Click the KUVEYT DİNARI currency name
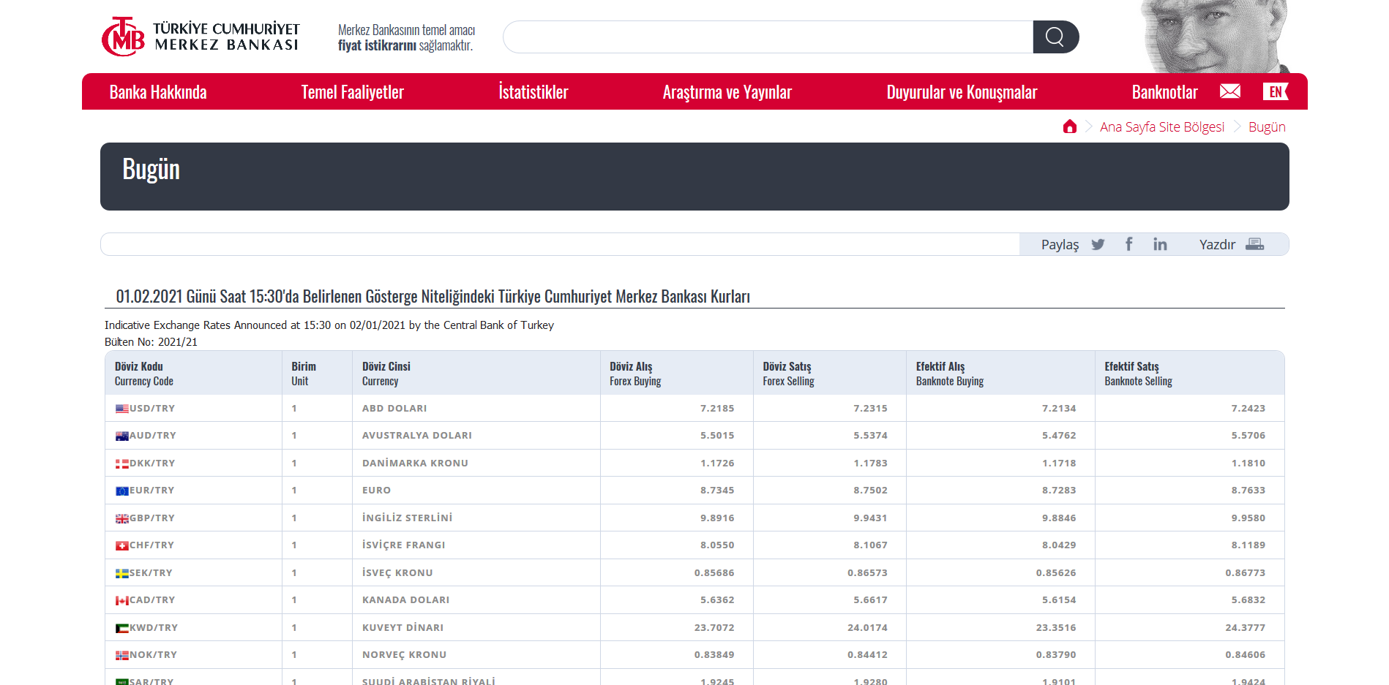 403,628
